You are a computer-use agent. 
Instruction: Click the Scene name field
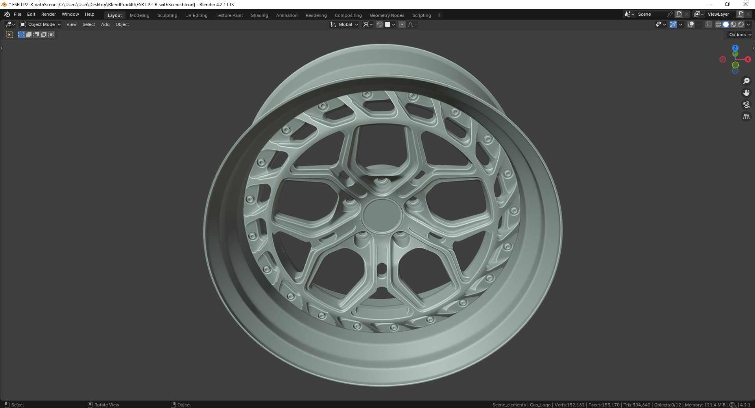[x=651, y=14]
